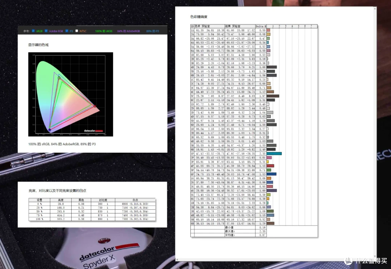Image resolution: width=391 pixels, height=269 pixels.
Task: Click the 5C dark brown bar
Action: [x=273, y=96]
